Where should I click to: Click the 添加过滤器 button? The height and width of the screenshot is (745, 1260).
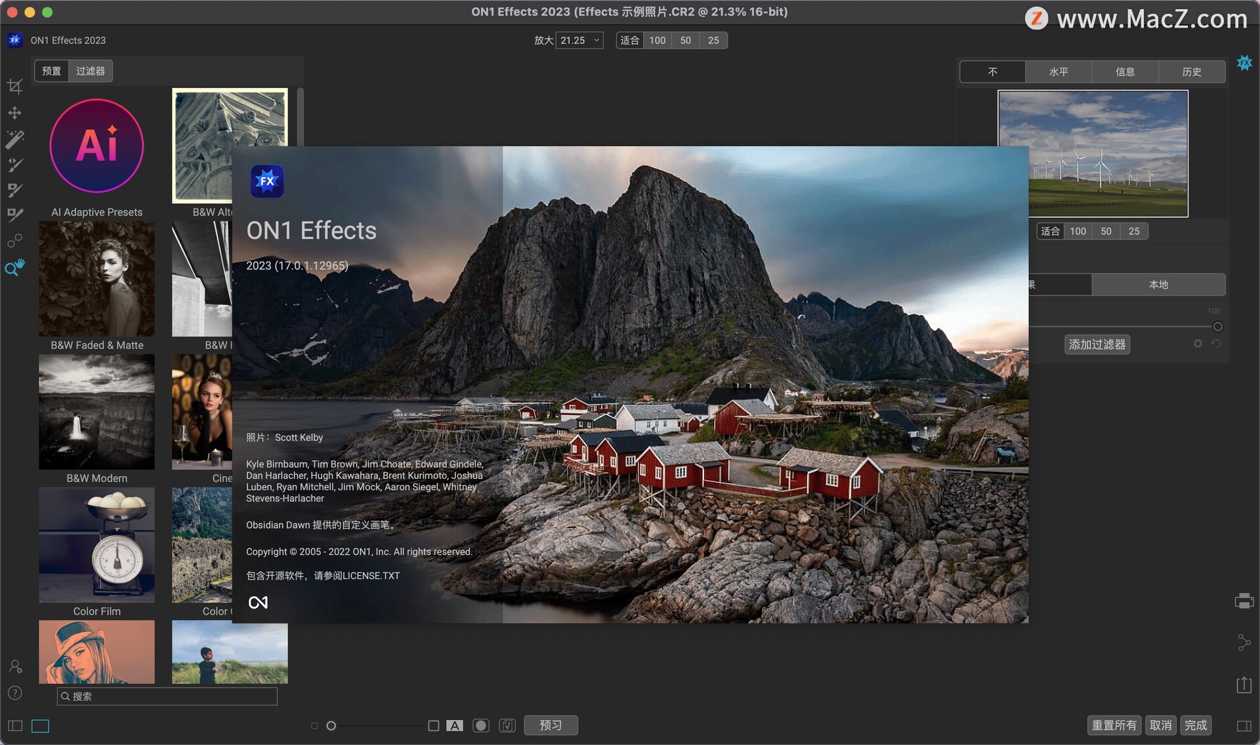(1097, 344)
